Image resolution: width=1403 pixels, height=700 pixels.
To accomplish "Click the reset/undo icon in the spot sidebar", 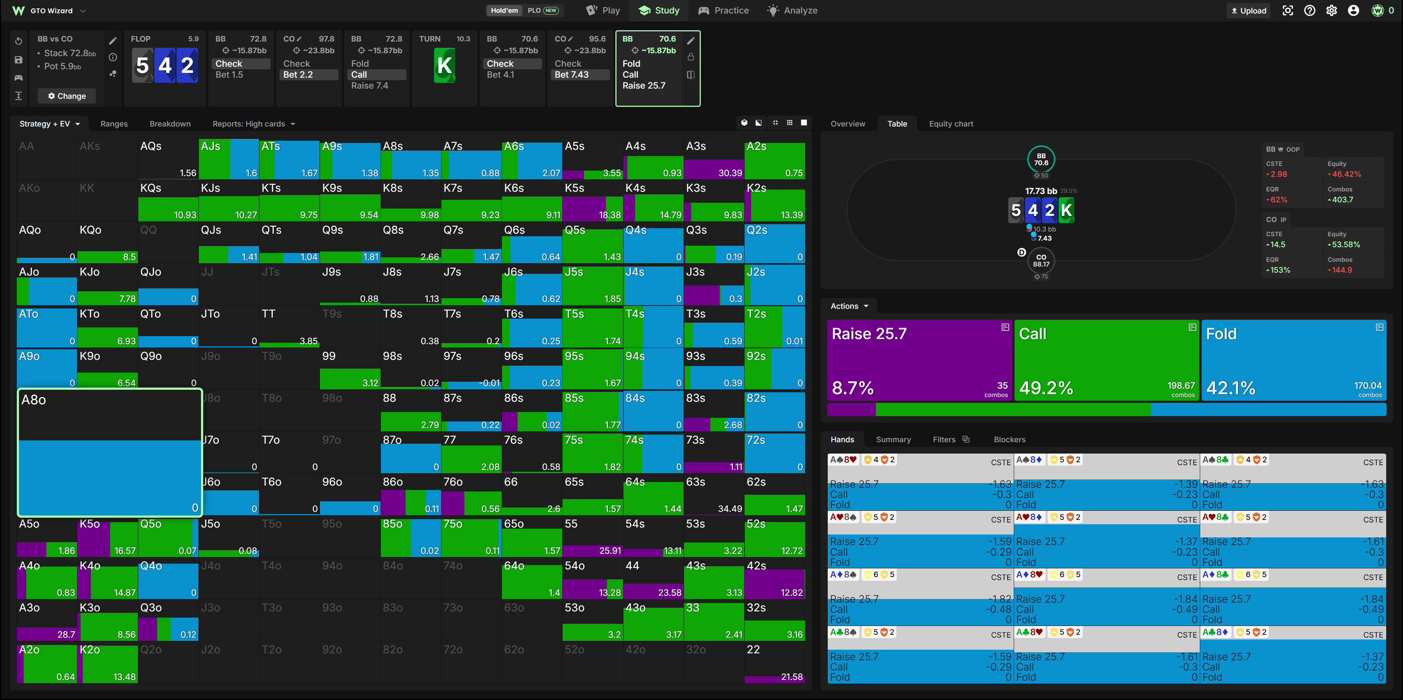I will [19, 41].
